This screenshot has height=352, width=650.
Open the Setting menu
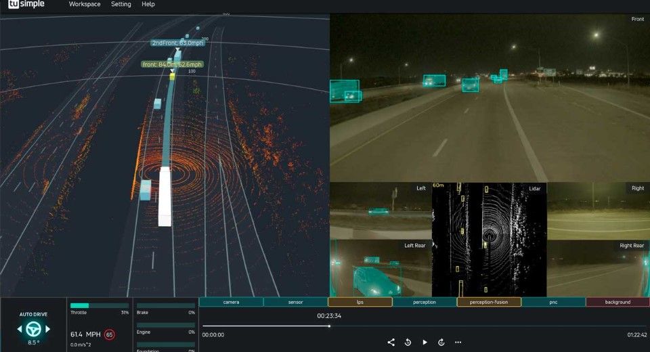tap(121, 4)
